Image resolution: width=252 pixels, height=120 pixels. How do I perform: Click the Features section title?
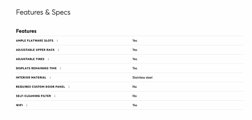(x=26, y=31)
